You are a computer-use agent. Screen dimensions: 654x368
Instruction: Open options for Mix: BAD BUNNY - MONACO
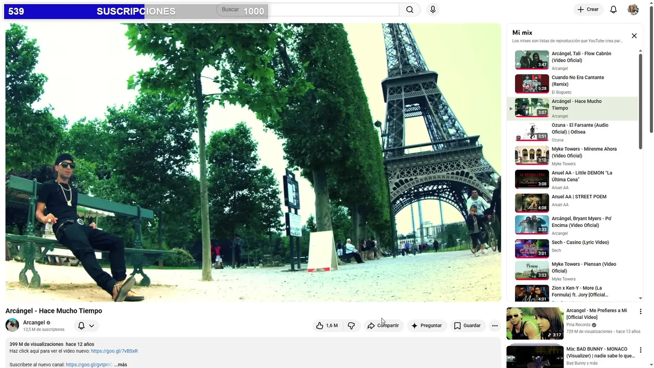pyautogui.click(x=640, y=350)
